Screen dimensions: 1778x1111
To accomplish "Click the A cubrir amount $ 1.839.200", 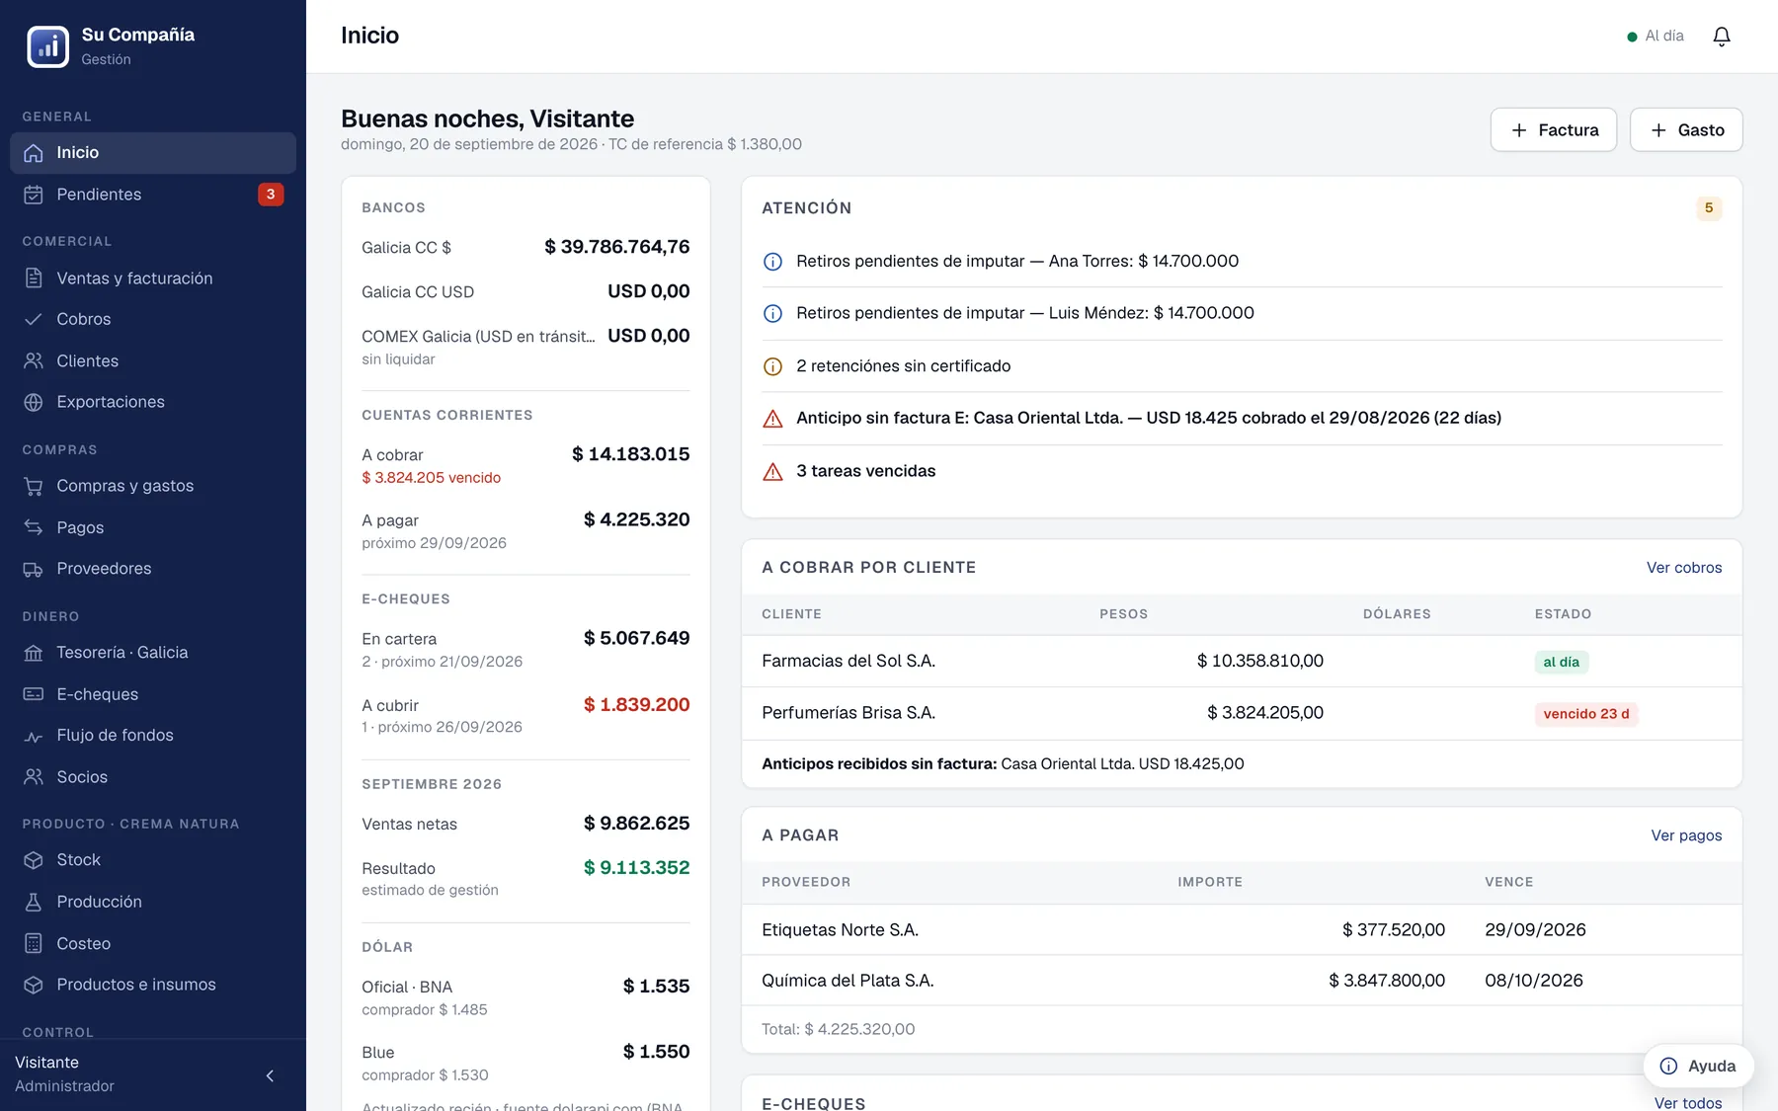I will pos(637,705).
